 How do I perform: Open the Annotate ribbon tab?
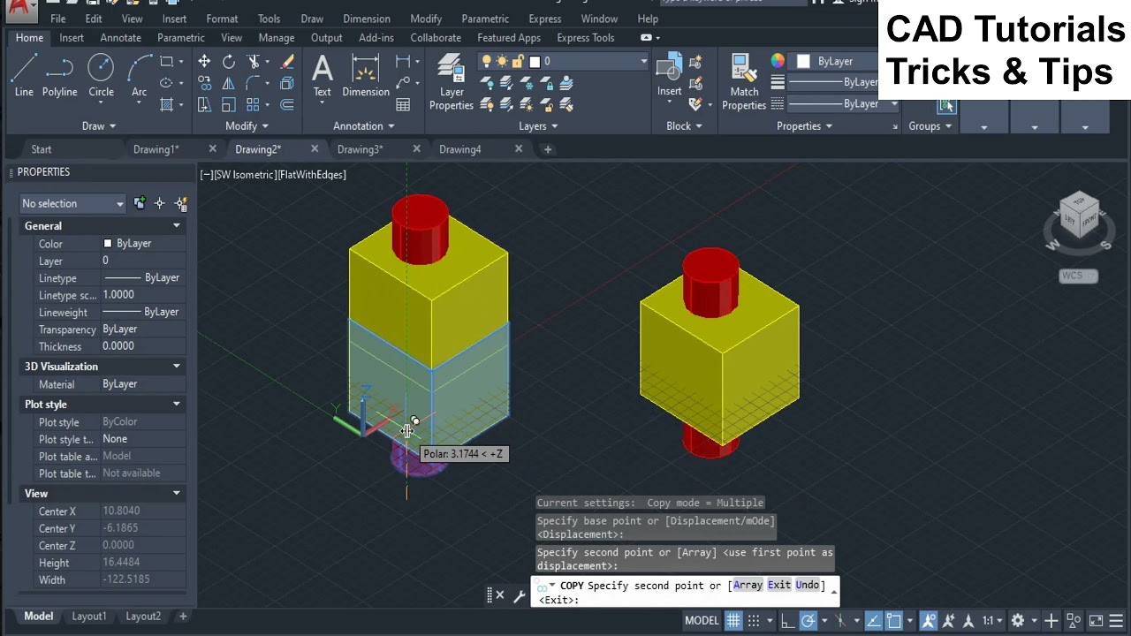120,38
